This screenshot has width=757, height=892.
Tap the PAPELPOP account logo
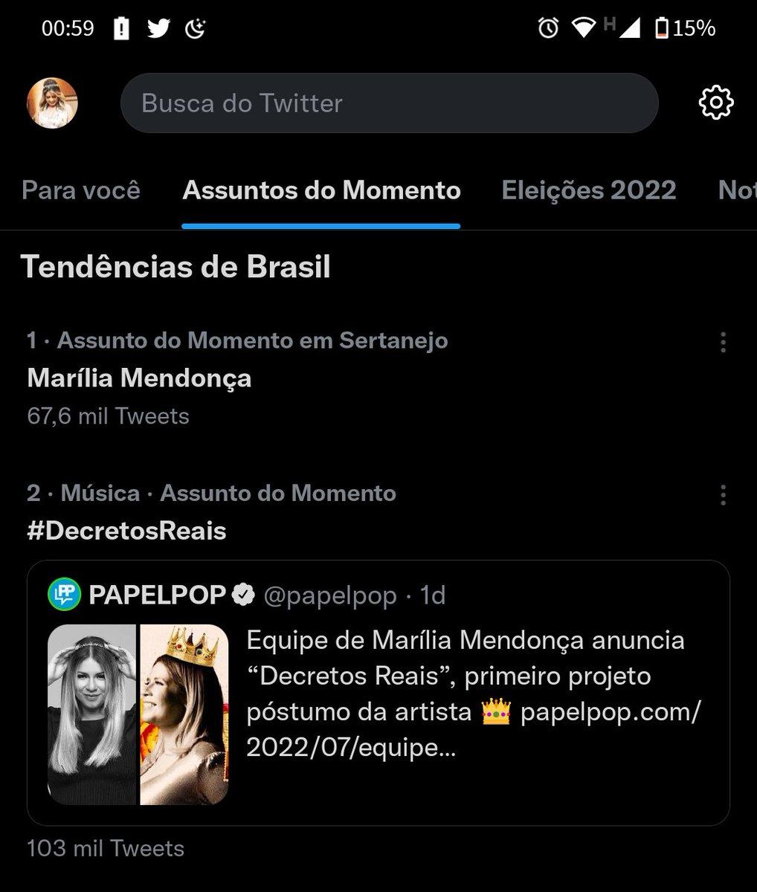(x=64, y=595)
